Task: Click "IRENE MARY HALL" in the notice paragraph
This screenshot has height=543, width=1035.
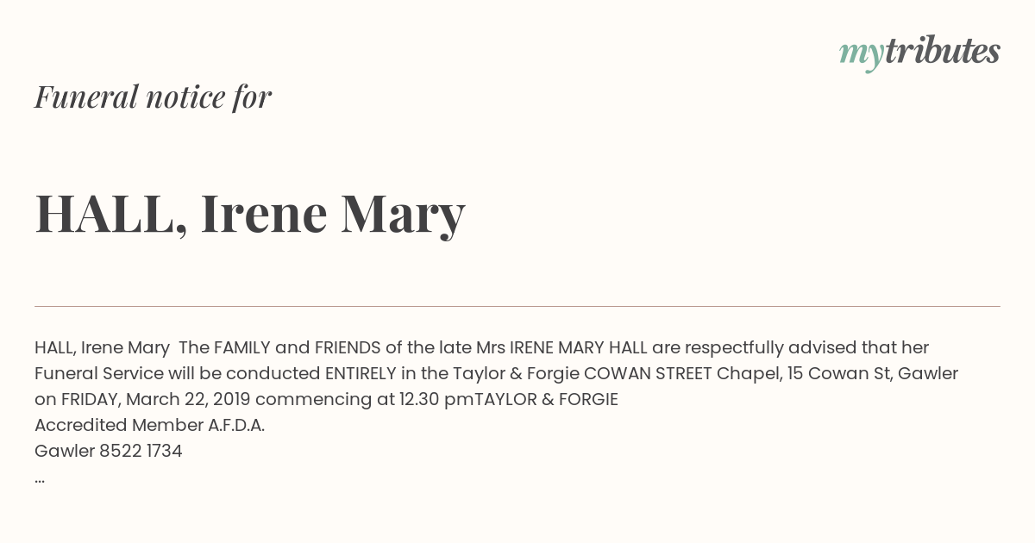Action: point(579,347)
